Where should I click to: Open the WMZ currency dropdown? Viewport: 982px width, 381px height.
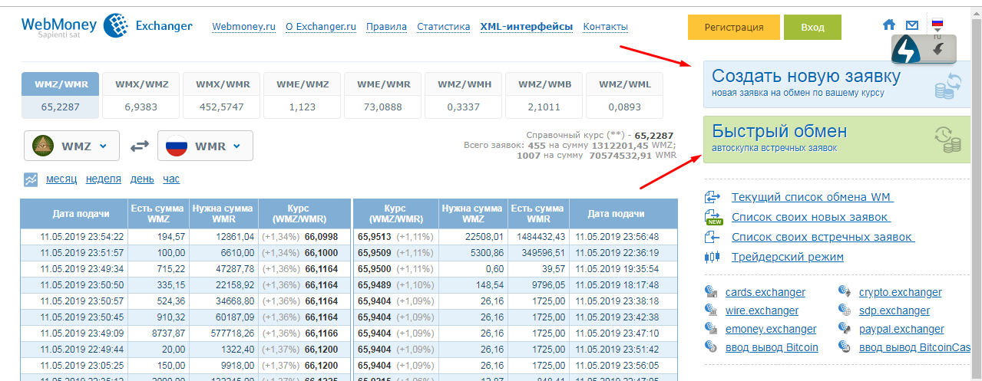[x=71, y=145]
